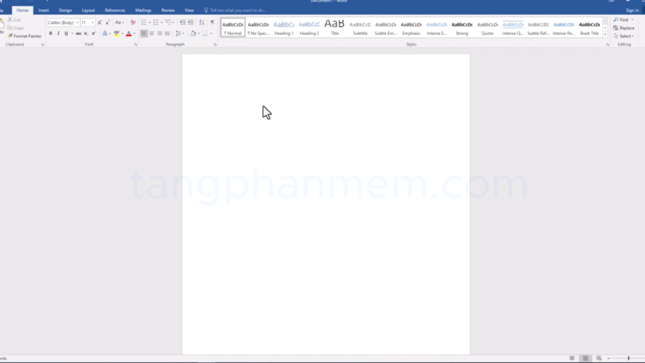645x363 pixels.
Task: Click the Text Effects glowing A icon
Action: (105, 33)
